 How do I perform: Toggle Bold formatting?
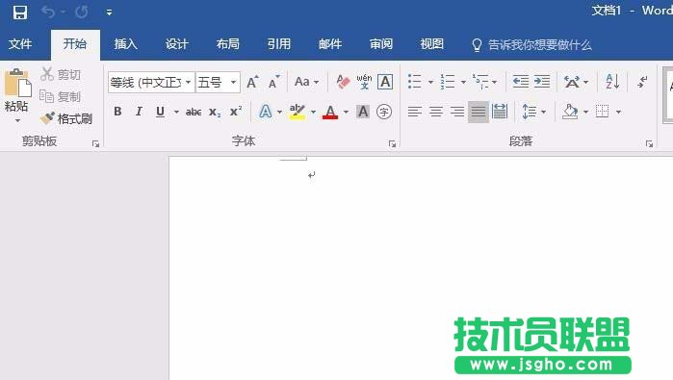(117, 112)
